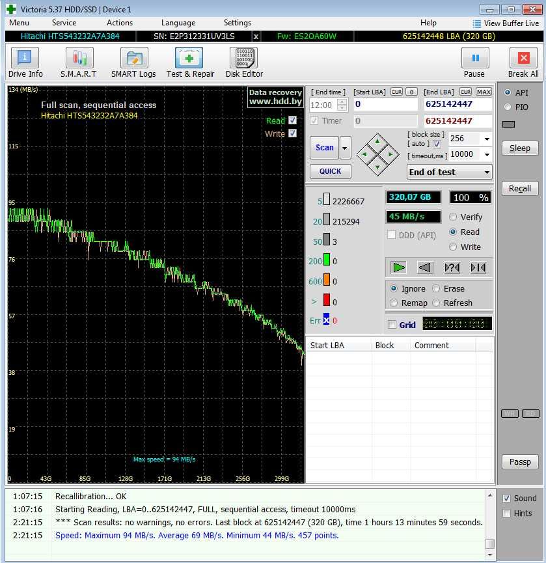Enable the Grid checkbox

coord(392,325)
